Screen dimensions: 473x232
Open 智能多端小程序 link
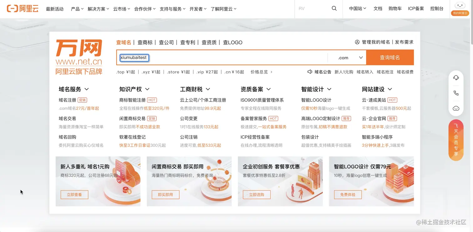[x=377, y=137]
